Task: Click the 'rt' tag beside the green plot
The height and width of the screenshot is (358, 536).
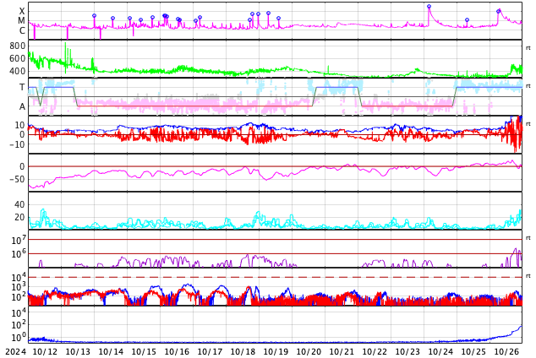Action: [528, 48]
